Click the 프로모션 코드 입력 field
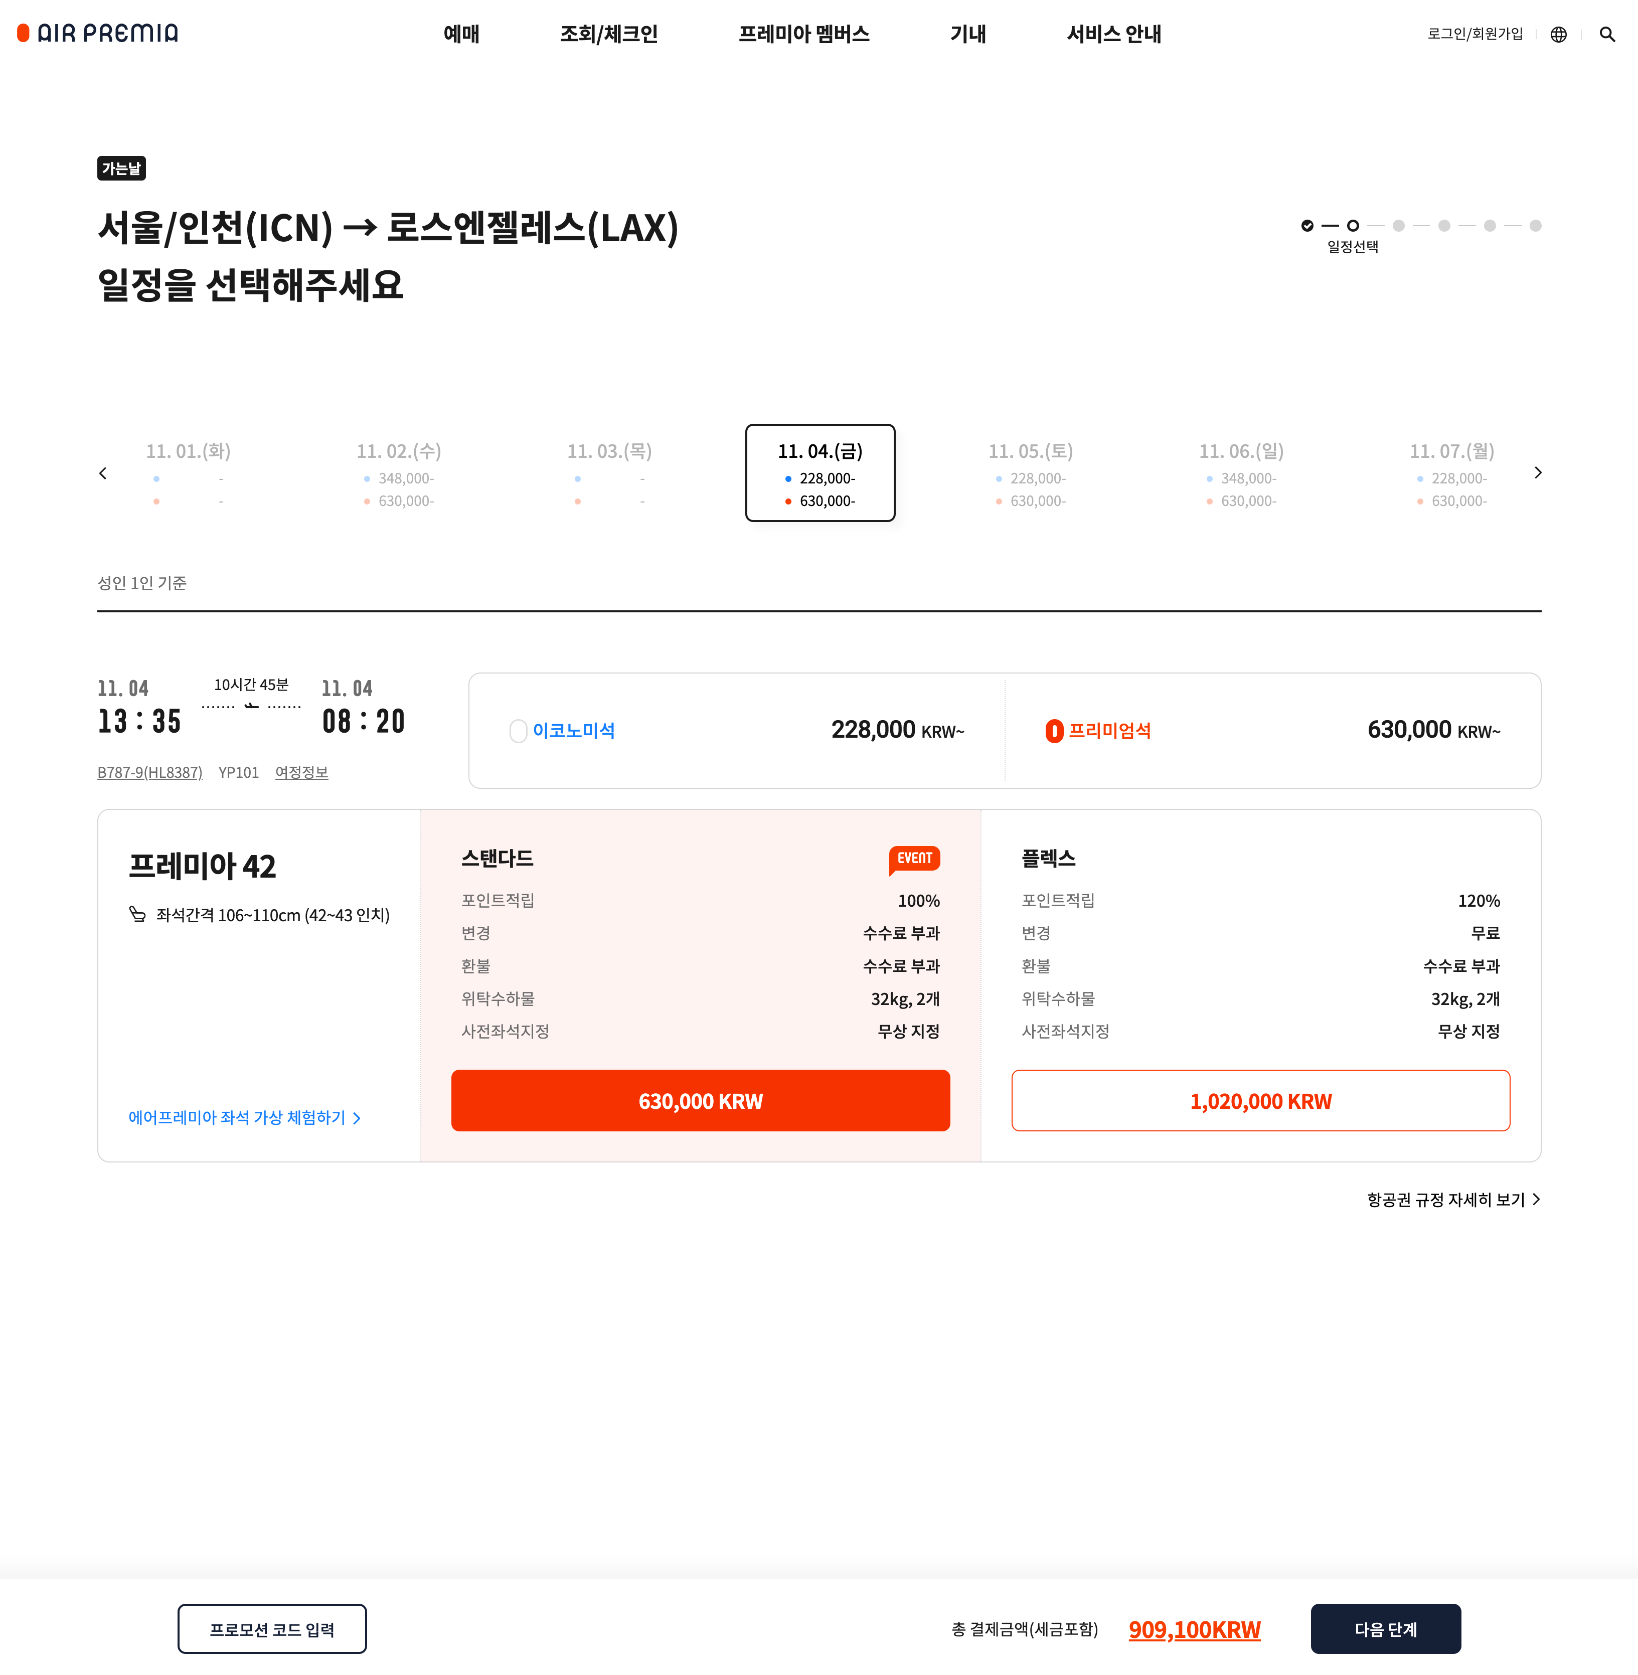This screenshot has height=1675, width=1638. 272,1628
